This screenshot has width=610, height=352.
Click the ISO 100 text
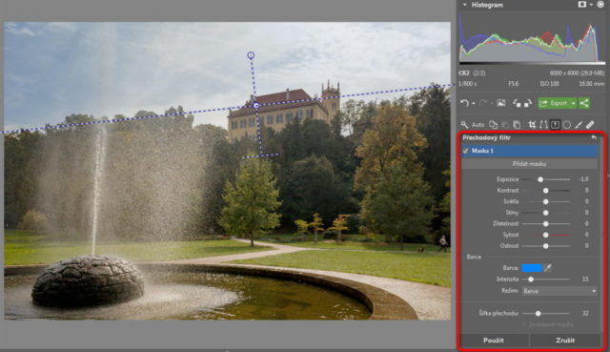coord(549,84)
